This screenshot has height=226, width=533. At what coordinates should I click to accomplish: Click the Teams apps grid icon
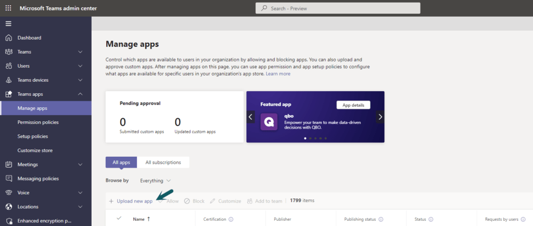pyautogui.click(x=9, y=94)
